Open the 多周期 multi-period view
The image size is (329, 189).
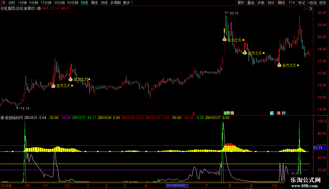coord(115,3)
